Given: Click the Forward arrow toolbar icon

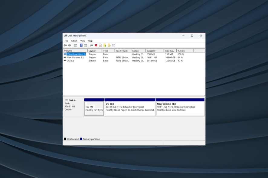Looking at the screenshot, I should click(69, 45).
